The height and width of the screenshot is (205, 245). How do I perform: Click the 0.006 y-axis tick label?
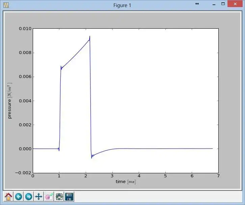point(25,77)
